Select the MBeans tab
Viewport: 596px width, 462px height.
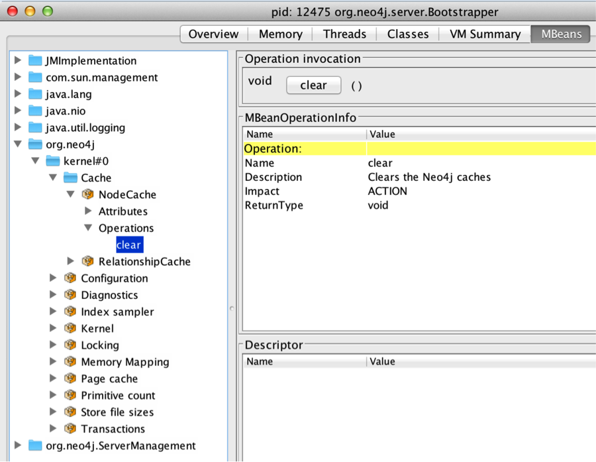pos(561,34)
